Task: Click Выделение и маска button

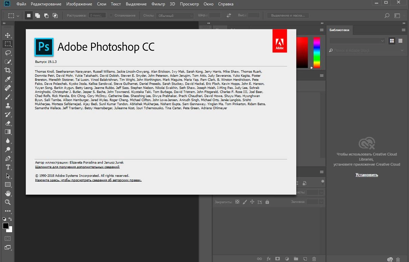Action: coord(288,16)
